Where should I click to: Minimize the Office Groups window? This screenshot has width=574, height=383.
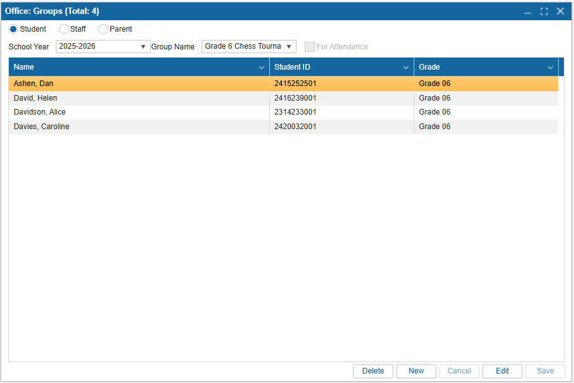528,11
